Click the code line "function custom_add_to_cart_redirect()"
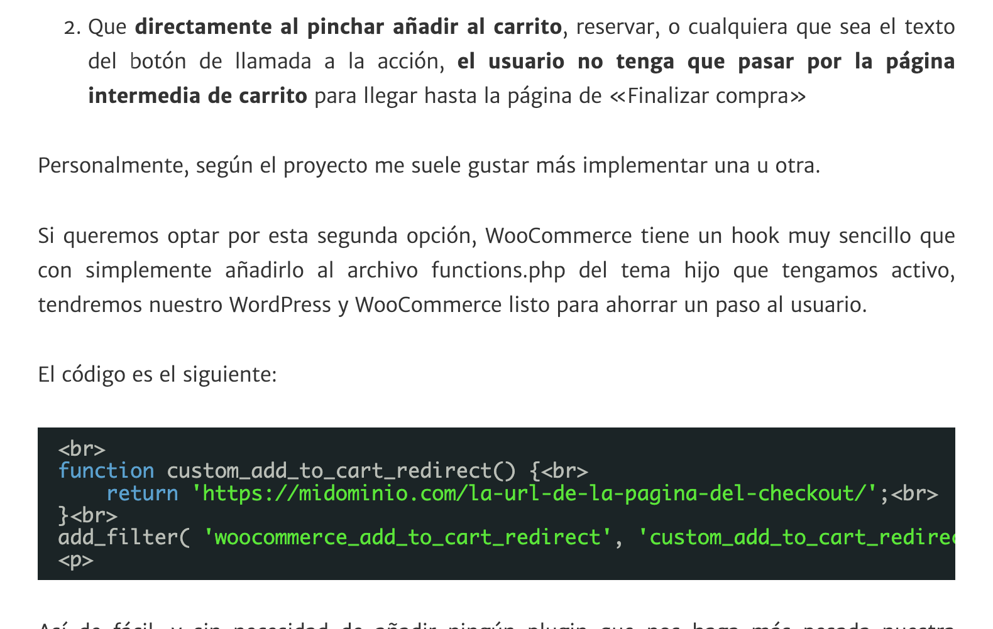993x629 pixels. tap(323, 471)
